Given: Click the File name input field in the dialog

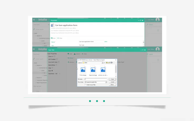Looking at the screenshot, I should pyautogui.click(x=96, y=79).
